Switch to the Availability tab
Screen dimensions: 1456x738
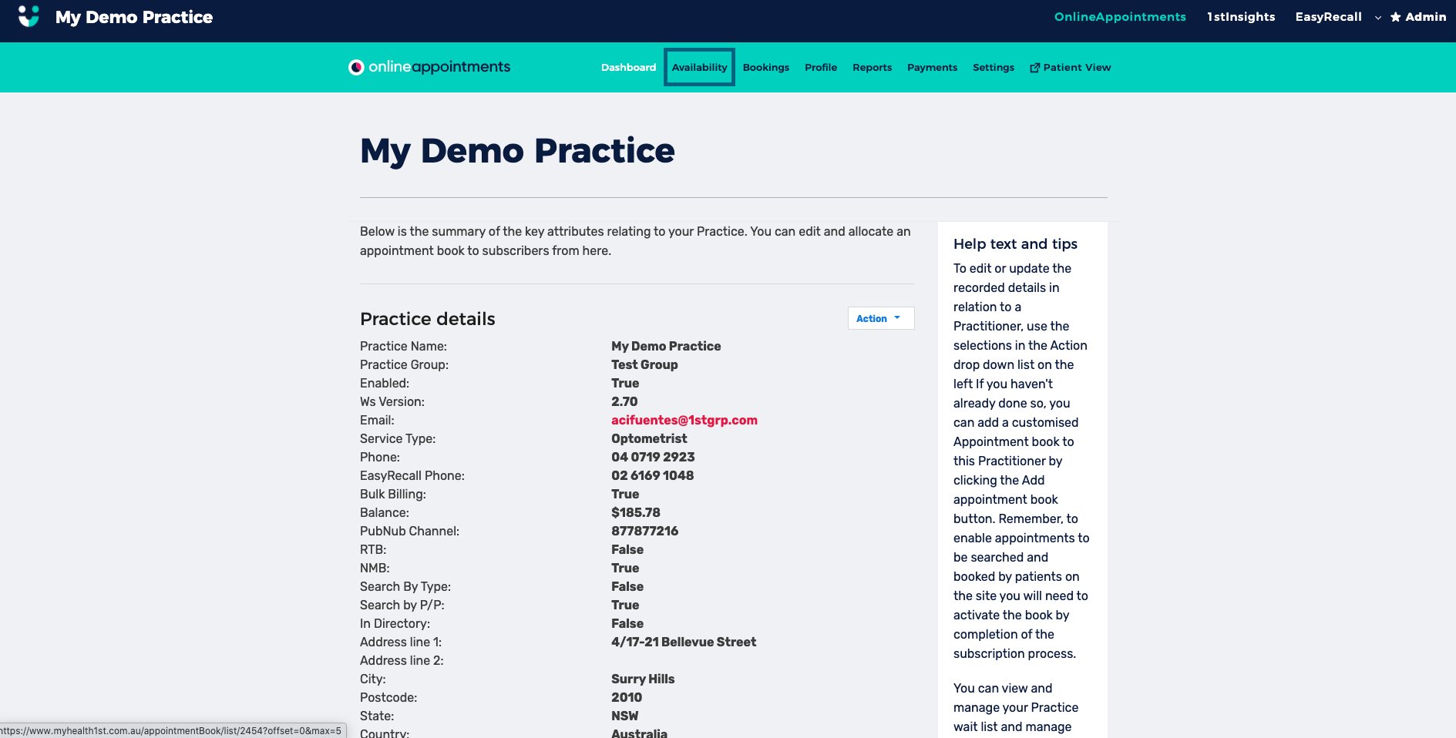tap(699, 68)
